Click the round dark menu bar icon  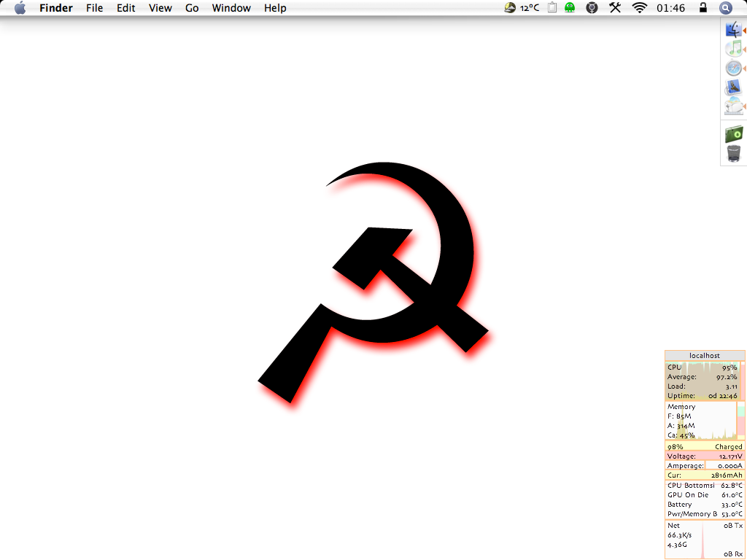point(592,7)
